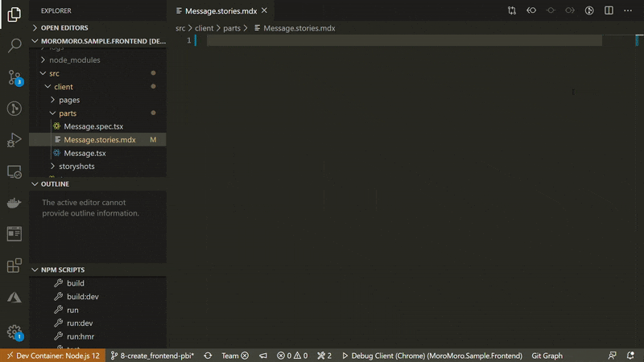The height and width of the screenshot is (362, 644).
Task: Open Source Control view
Action: [x=14, y=77]
